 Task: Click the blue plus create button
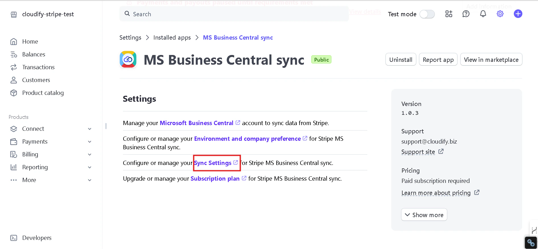pos(518,14)
